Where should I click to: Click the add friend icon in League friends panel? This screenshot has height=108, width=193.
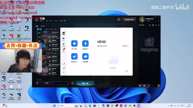(x=150, y=25)
